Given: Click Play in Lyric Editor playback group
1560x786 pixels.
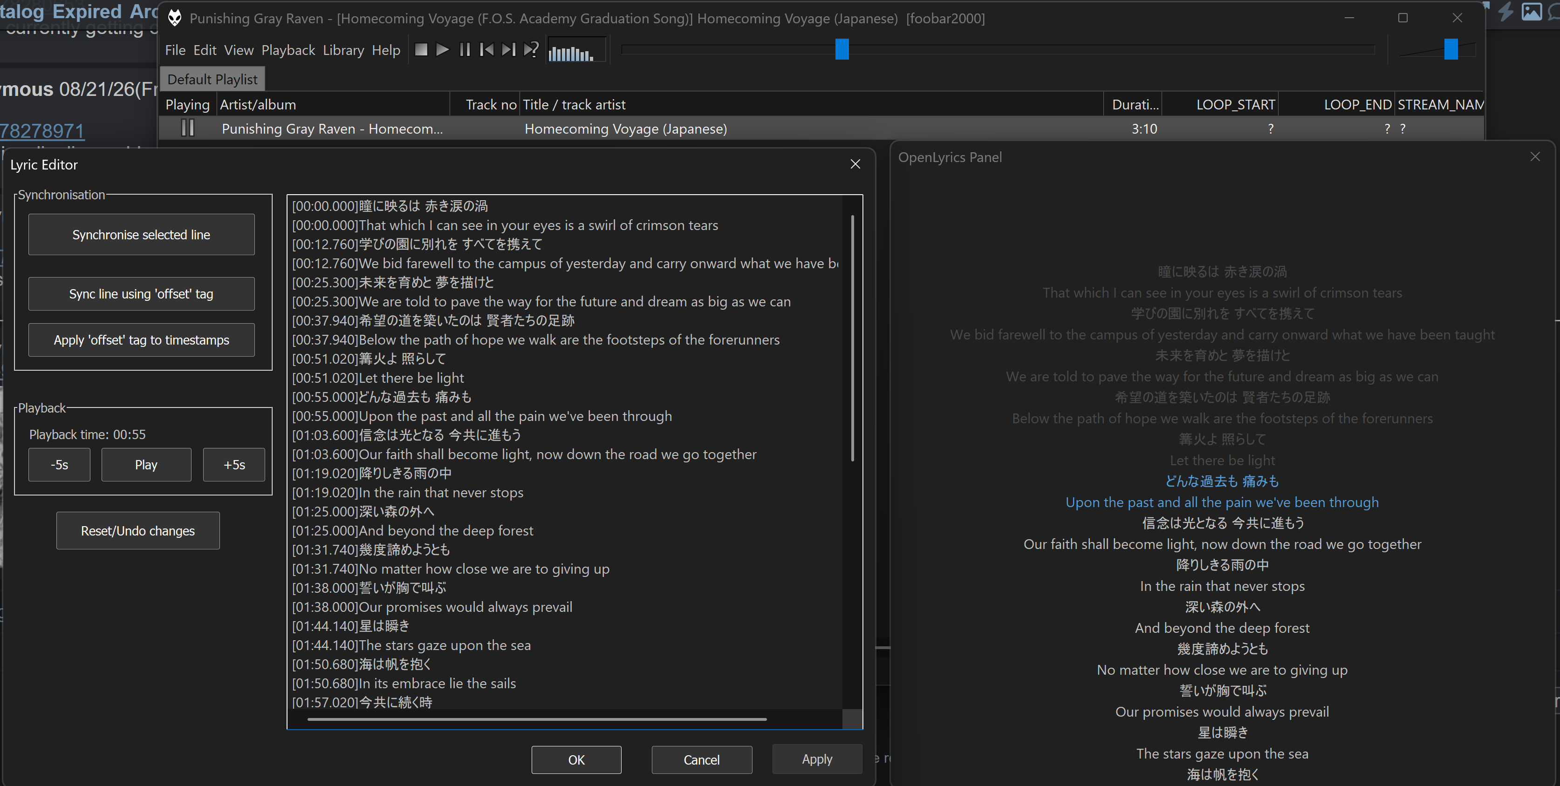Looking at the screenshot, I should 146,465.
